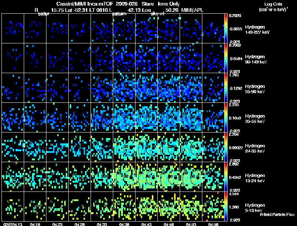Image resolution: width=297 pixels, height=226 pixels.
Task: Click the '04:38' time axis label
Action: pos(124,224)
